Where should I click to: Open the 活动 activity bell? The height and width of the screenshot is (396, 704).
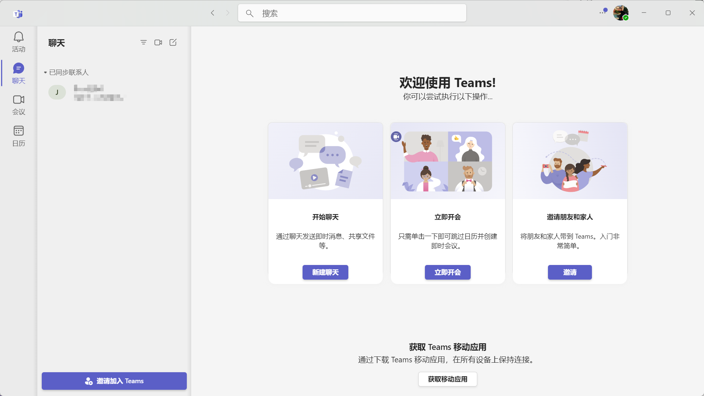pyautogui.click(x=19, y=42)
